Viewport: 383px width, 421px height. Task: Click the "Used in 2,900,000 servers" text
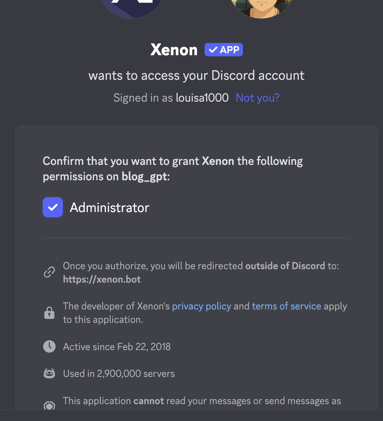pyautogui.click(x=119, y=373)
